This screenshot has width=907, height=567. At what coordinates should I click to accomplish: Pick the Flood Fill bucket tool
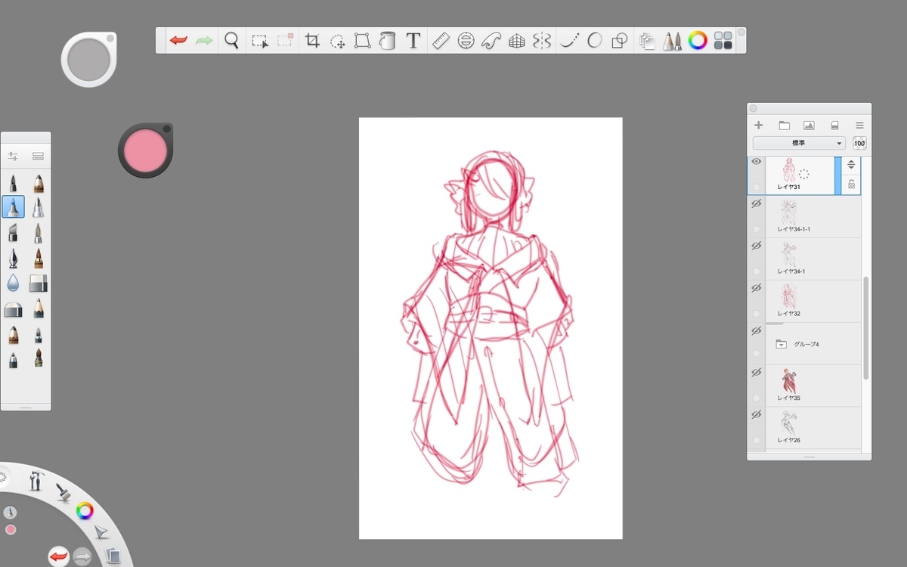pos(387,41)
